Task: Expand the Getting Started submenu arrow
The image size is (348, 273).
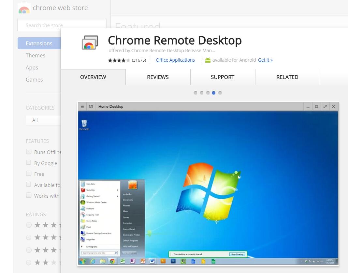Action: pyautogui.click(x=118, y=196)
